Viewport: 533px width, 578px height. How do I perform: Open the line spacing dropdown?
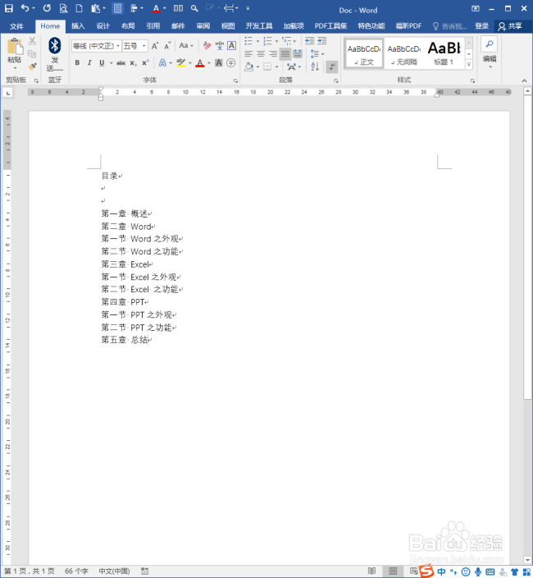point(317,54)
